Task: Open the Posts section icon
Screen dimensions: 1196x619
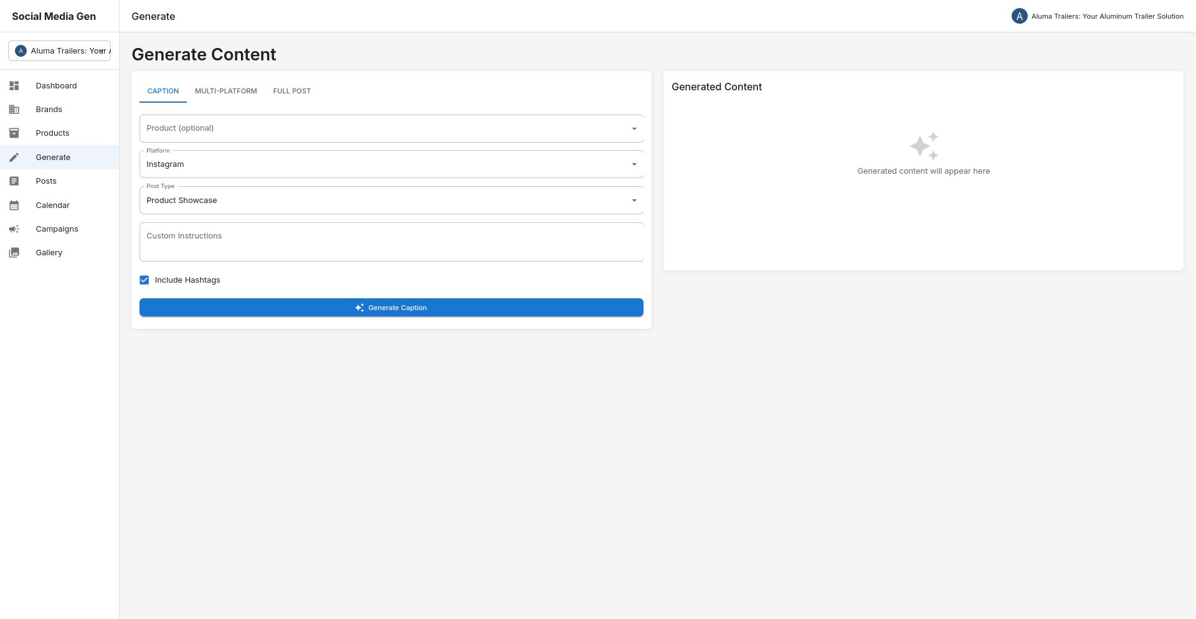Action: point(14,181)
